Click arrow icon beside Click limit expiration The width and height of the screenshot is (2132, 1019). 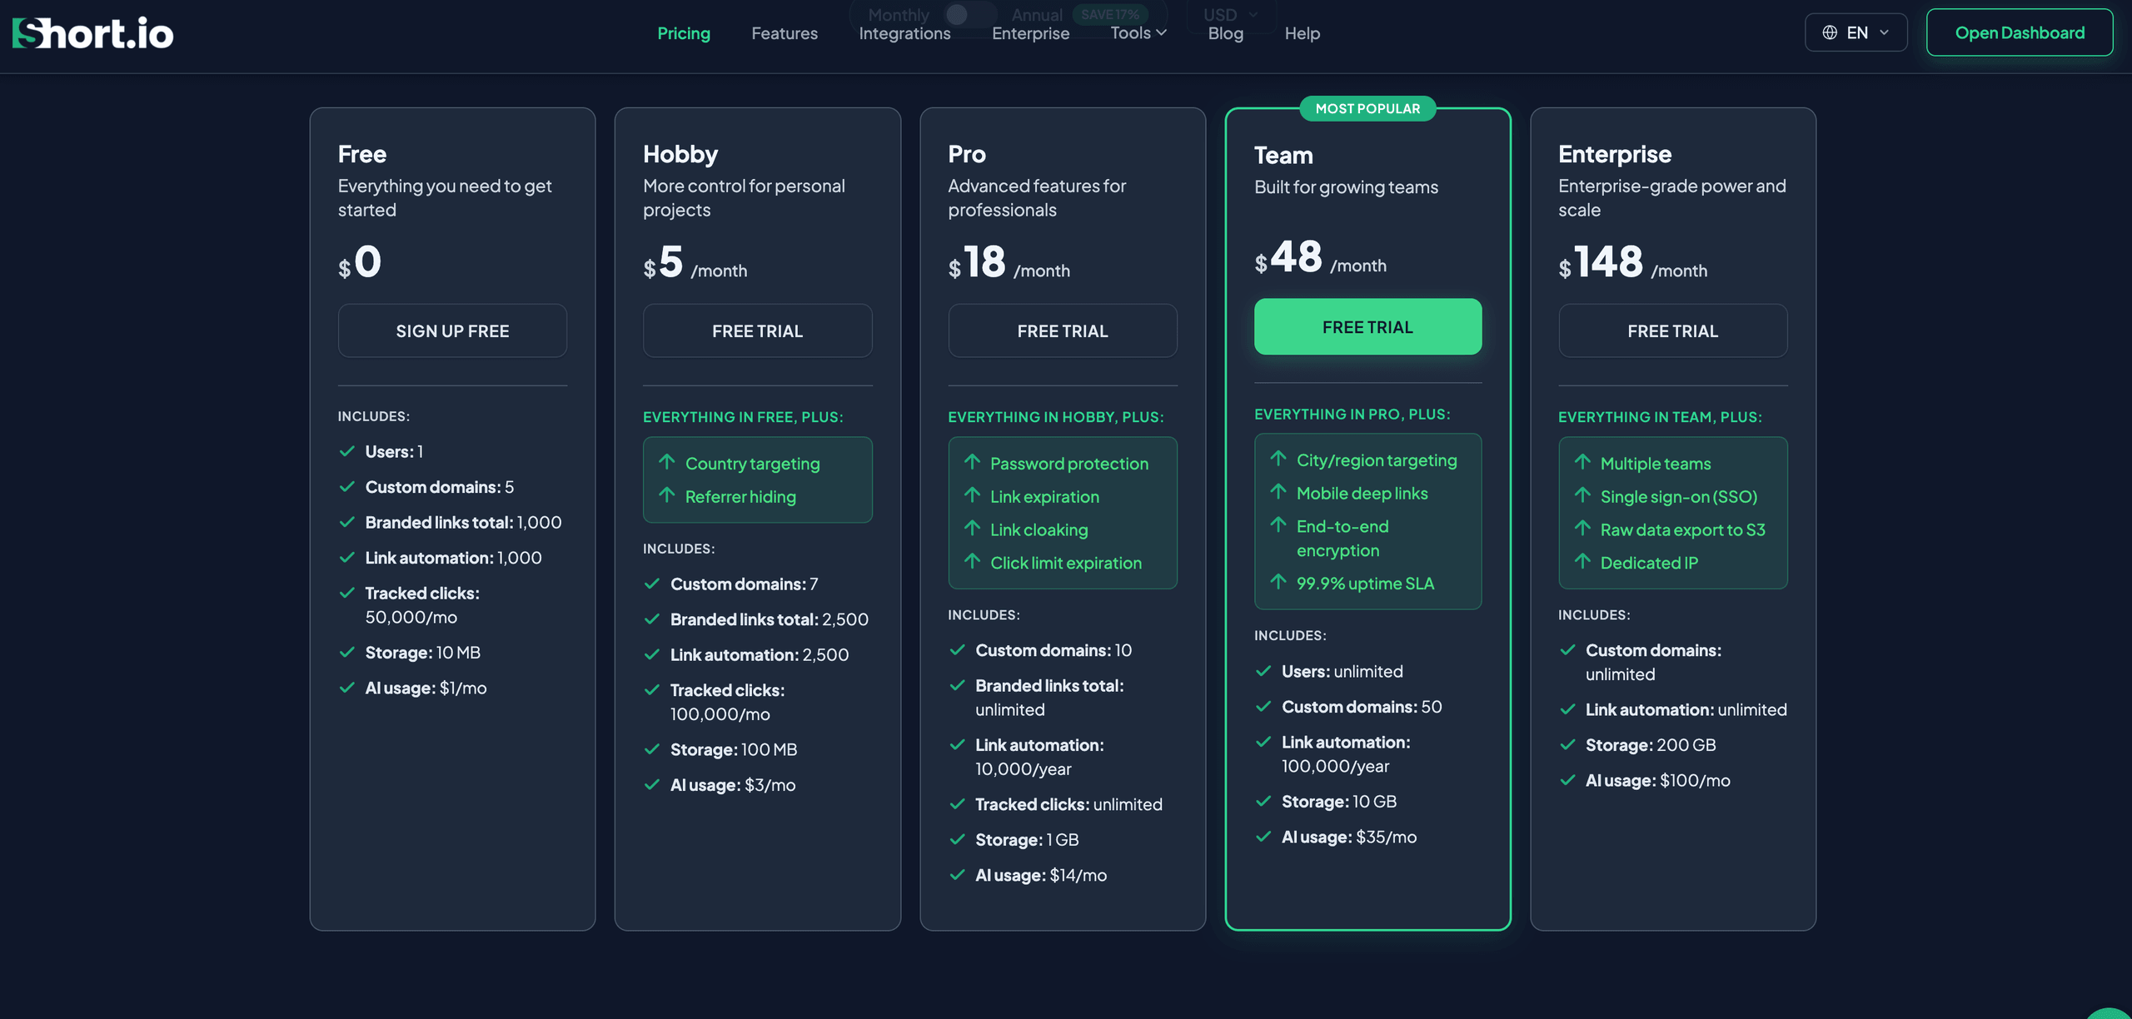(x=972, y=561)
